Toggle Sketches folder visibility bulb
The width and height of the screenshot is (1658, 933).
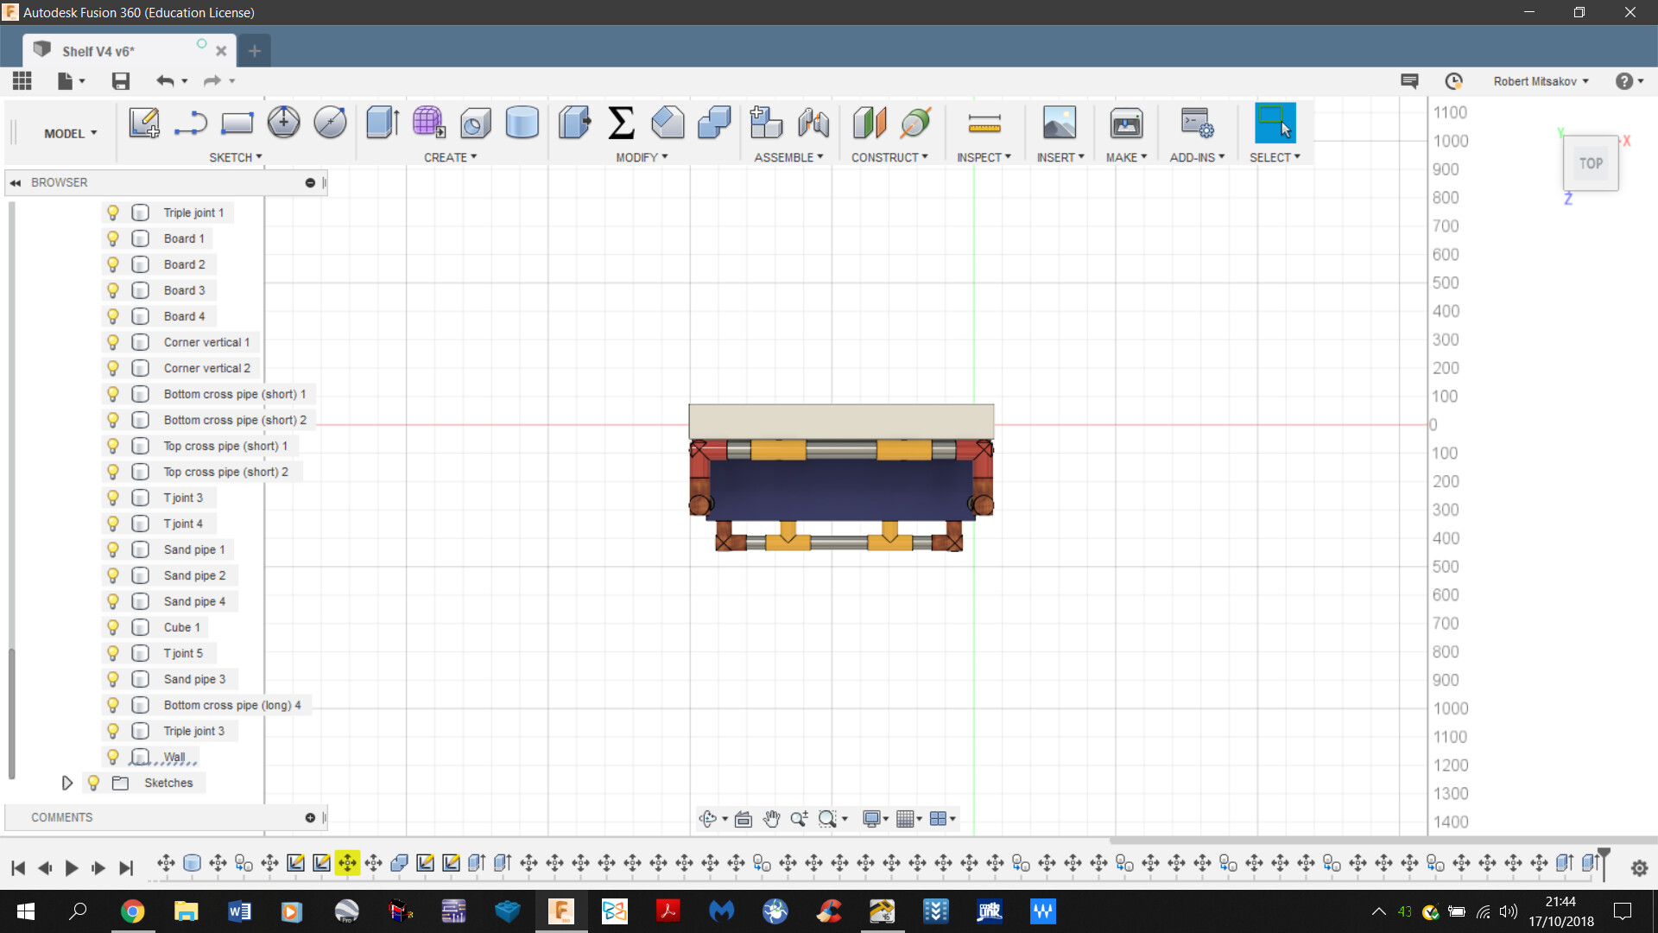click(94, 783)
